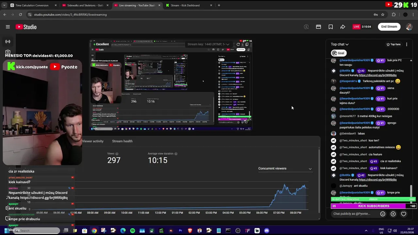This screenshot has width=418, height=235.
Task: Open chat options three-dot menu
Action: pos(407,44)
